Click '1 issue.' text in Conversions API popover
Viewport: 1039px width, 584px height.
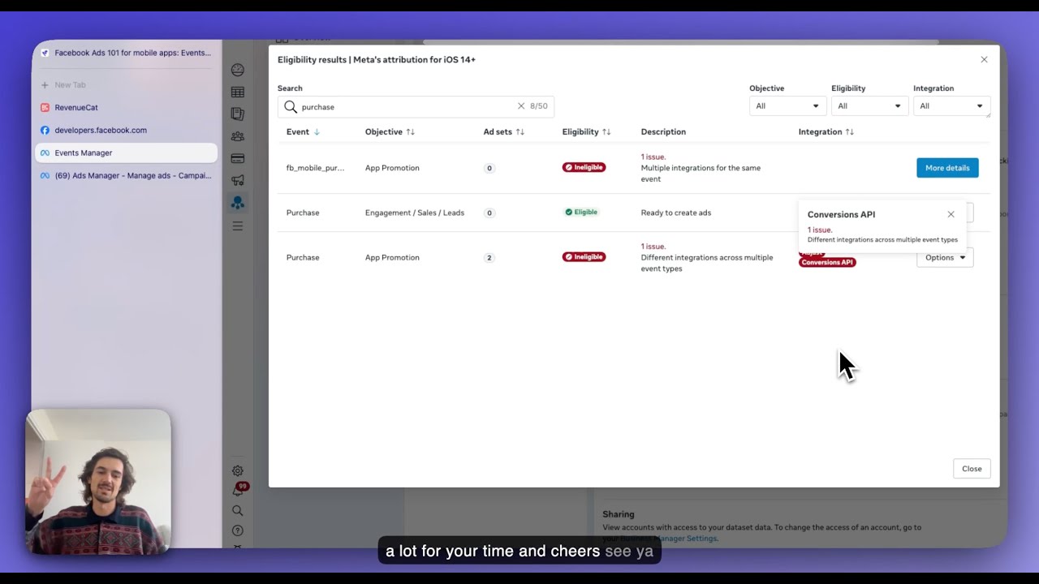(x=820, y=230)
